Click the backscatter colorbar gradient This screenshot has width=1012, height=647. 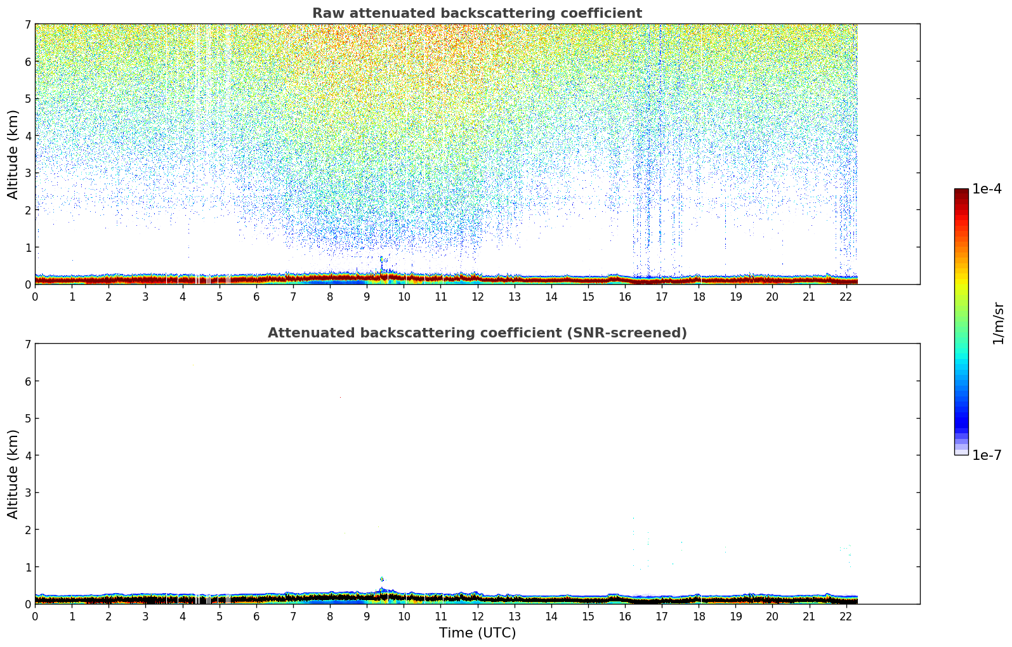tap(961, 322)
